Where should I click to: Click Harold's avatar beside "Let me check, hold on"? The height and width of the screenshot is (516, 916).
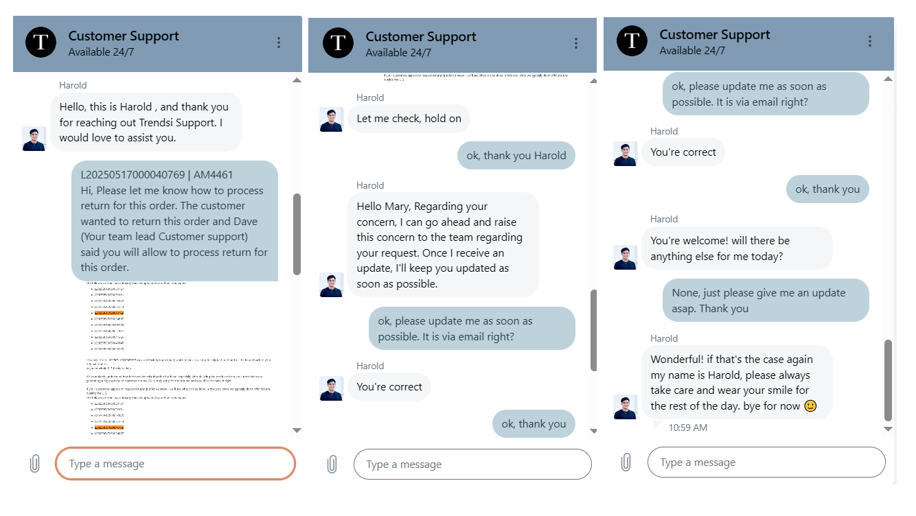(x=331, y=119)
